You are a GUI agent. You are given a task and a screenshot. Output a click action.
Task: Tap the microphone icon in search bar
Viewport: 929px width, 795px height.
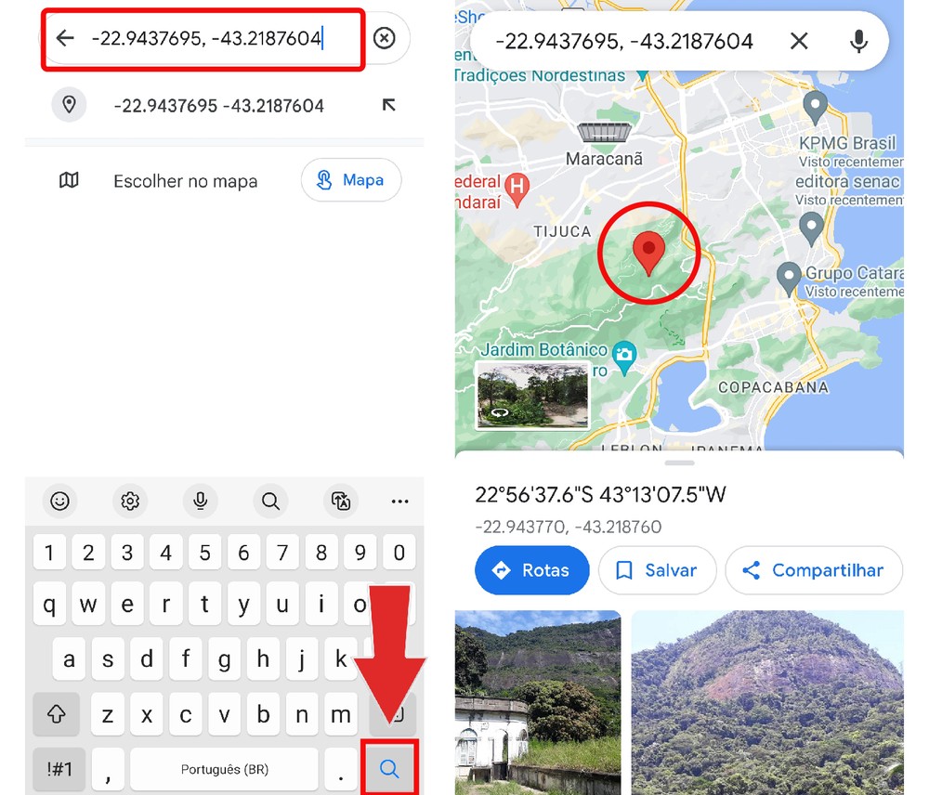[x=859, y=41]
